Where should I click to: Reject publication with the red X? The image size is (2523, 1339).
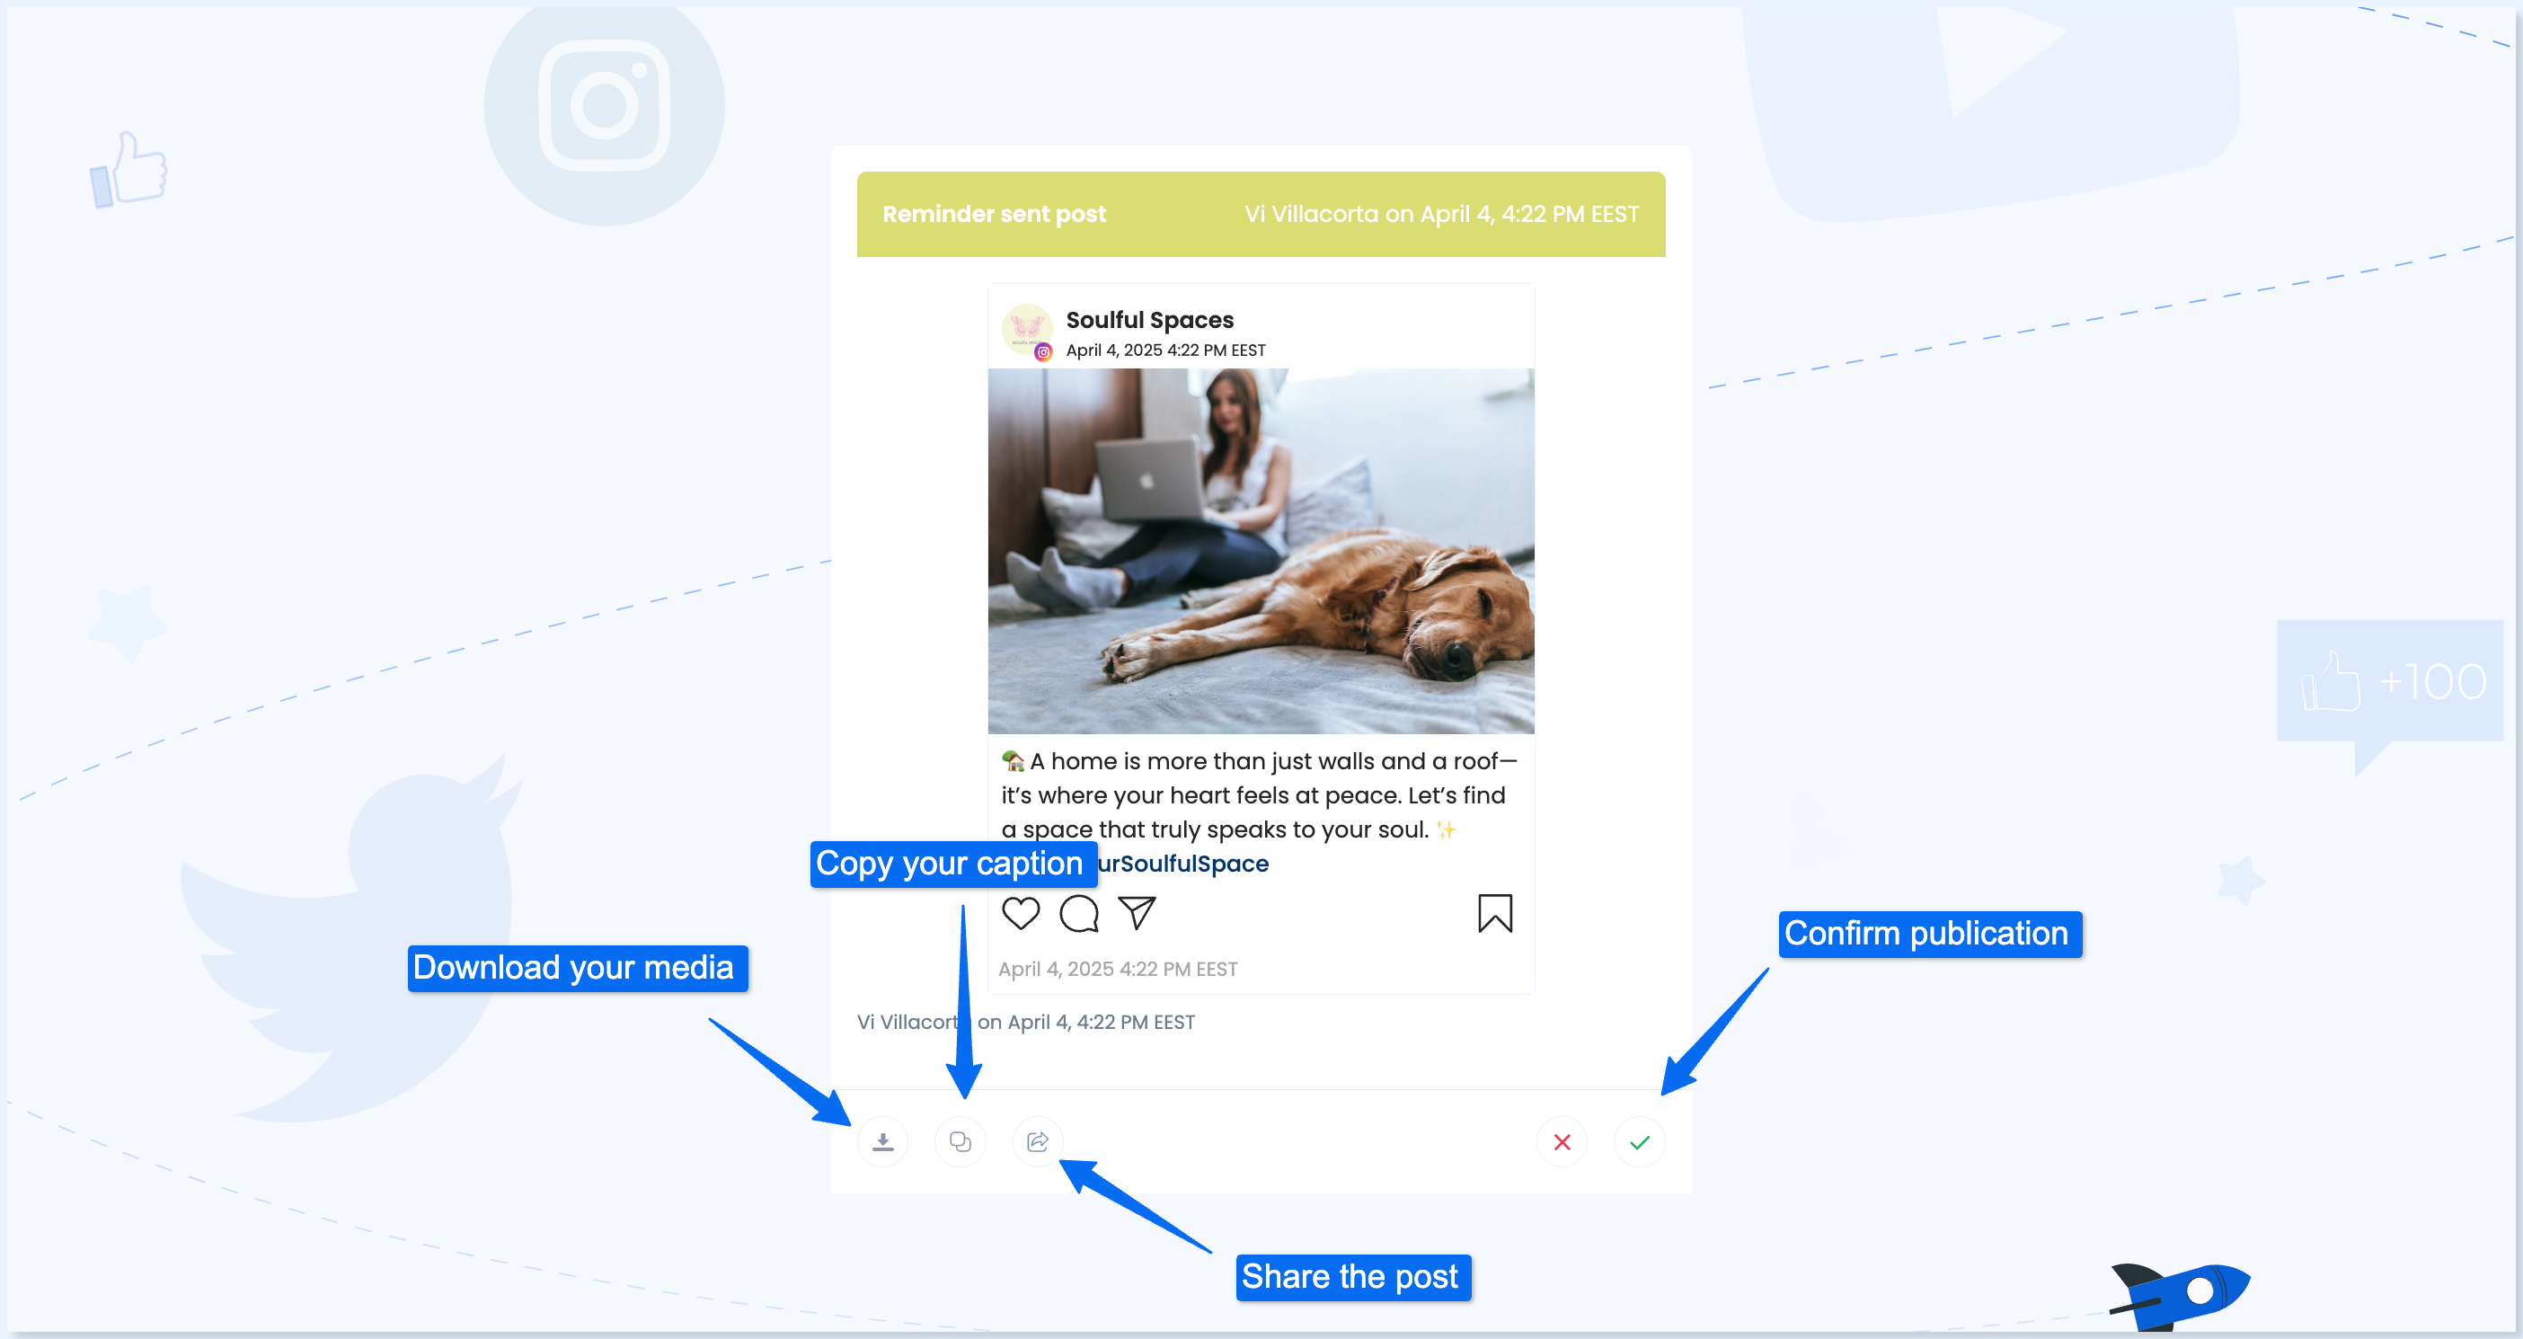point(1562,1142)
